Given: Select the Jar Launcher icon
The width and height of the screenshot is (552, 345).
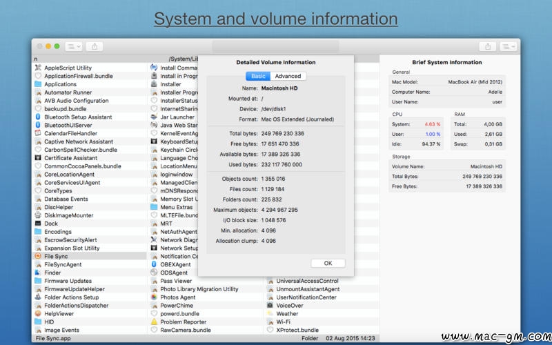Looking at the screenshot, I should click(154, 117).
